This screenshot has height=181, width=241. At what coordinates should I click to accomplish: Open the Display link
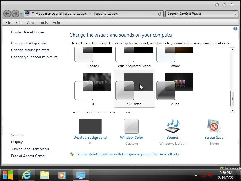pos(17,142)
